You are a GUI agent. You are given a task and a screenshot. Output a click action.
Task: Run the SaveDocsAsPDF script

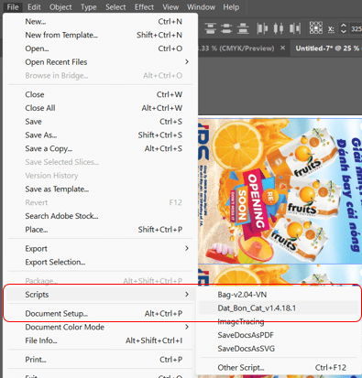click(x=279, y=335)
